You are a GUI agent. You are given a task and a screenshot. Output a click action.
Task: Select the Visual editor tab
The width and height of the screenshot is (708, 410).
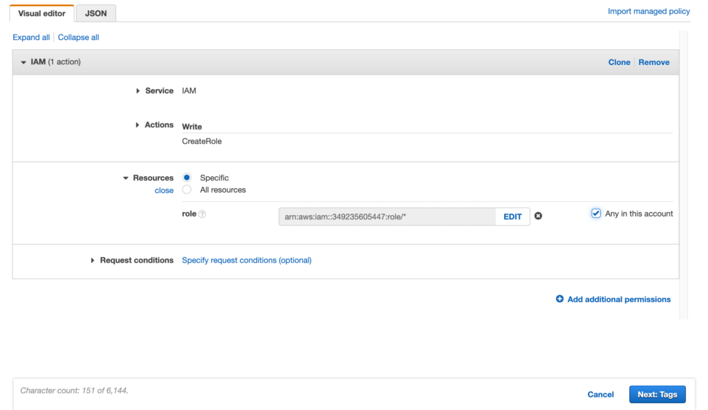[41, 13]
